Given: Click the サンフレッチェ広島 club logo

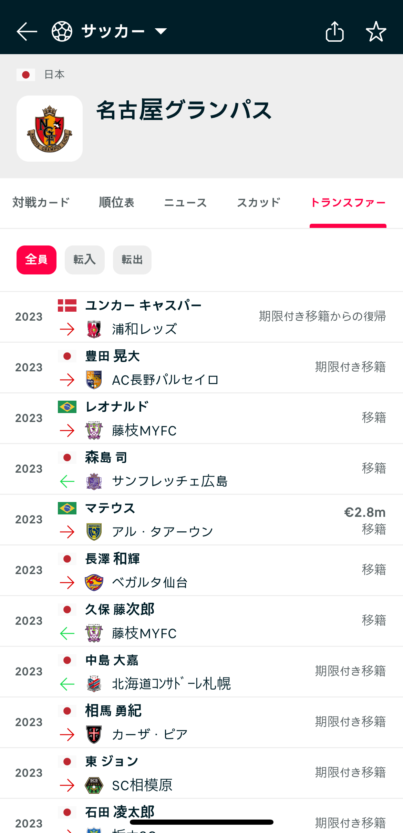Looking at the screenshot, I should point(94,481).
